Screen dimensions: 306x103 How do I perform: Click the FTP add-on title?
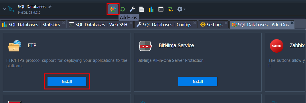32,45
